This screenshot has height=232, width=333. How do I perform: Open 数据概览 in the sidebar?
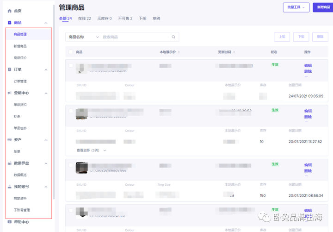pos(20,175)
